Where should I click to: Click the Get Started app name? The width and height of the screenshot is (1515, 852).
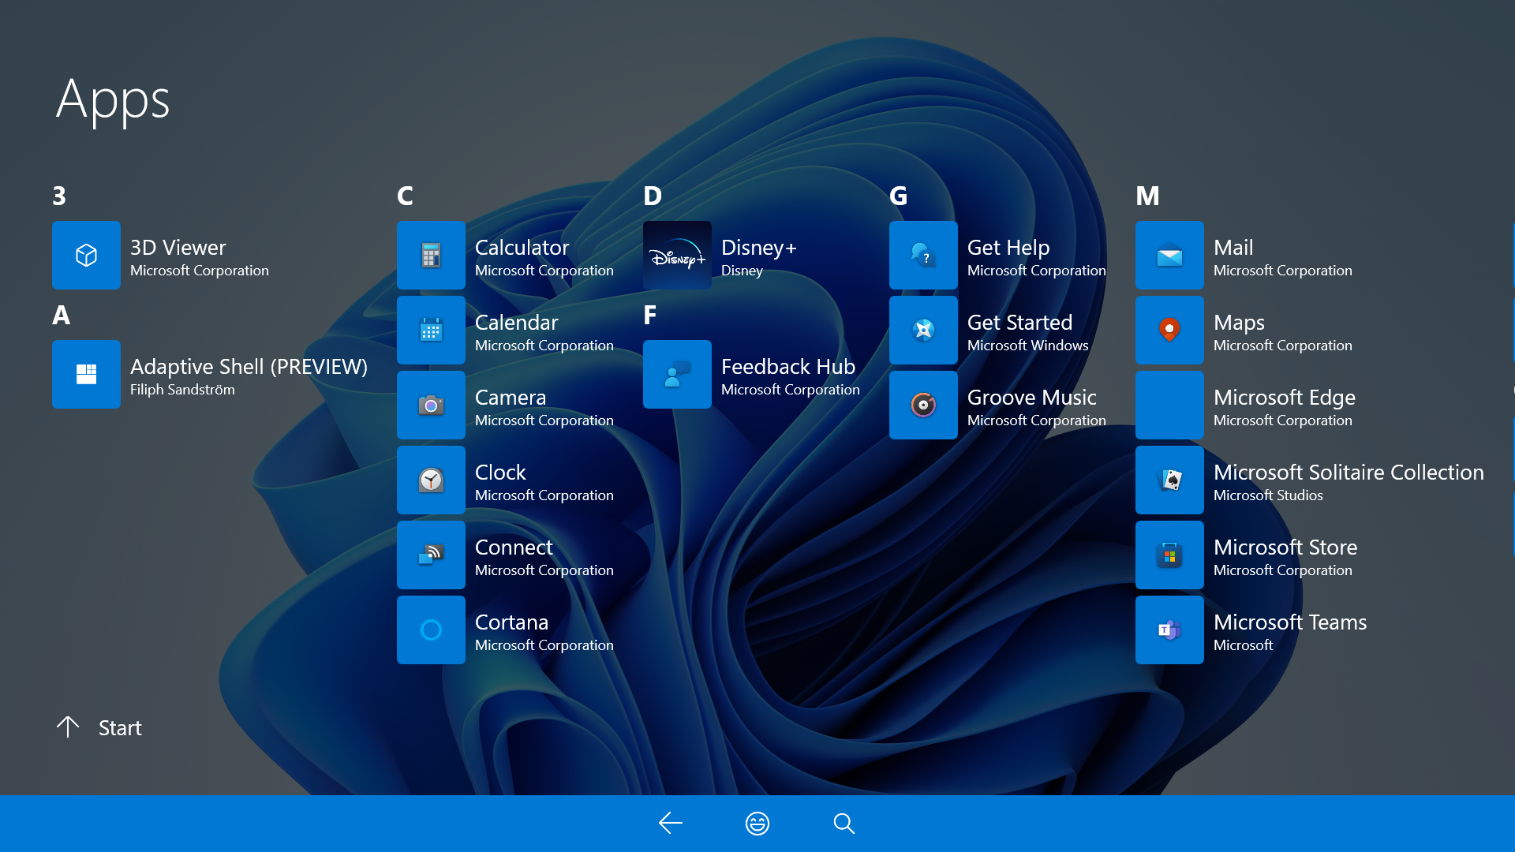[x=1019, y=323]
